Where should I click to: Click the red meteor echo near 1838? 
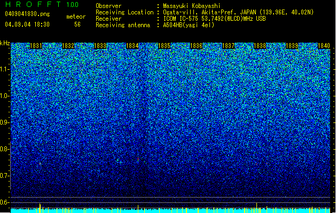point(256,164)
